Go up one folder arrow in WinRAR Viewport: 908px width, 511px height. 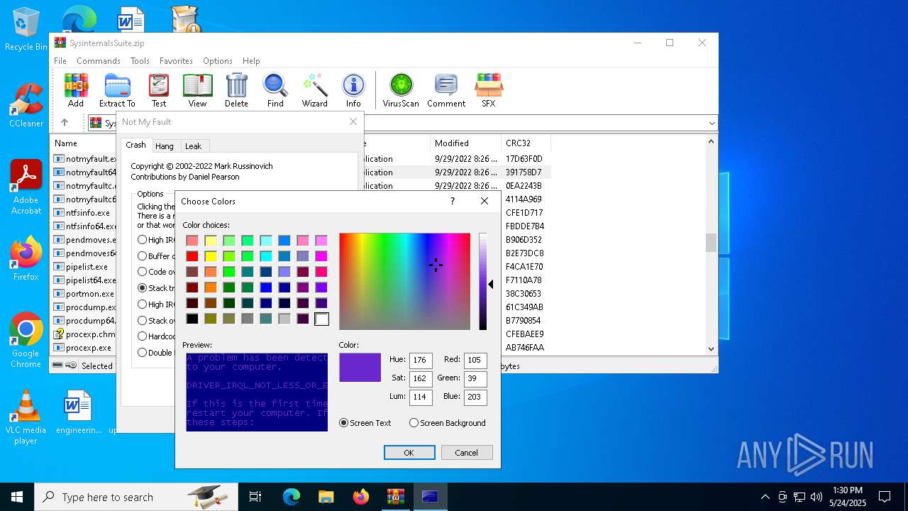click(65, 123)
